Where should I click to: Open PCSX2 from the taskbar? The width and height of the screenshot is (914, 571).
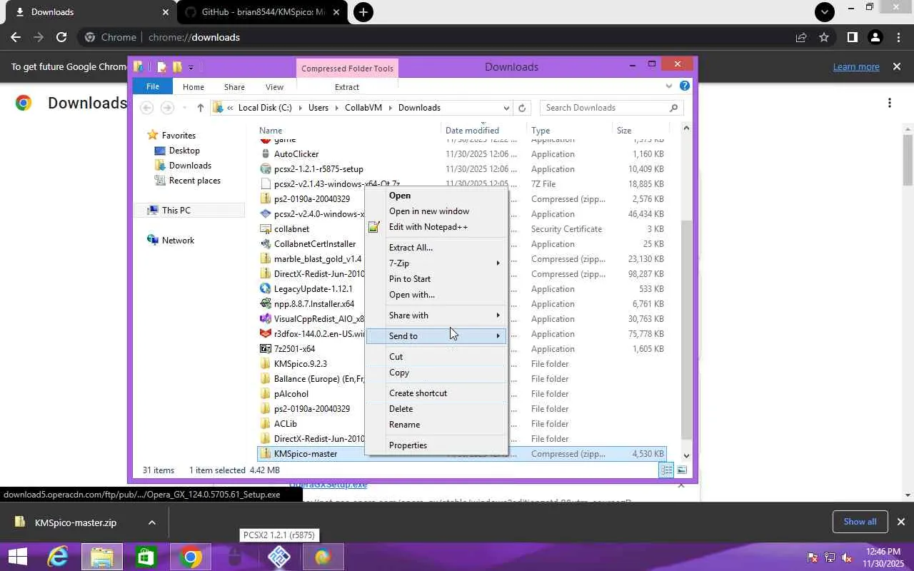tap(279, 557)
